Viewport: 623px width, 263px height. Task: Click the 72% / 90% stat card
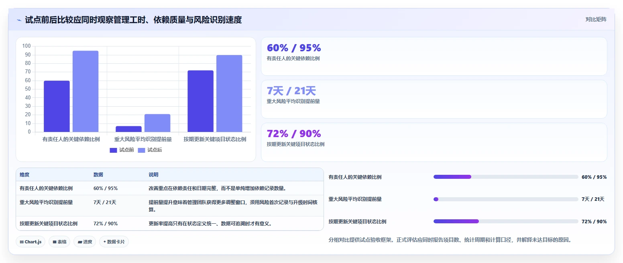coord(434,142)
